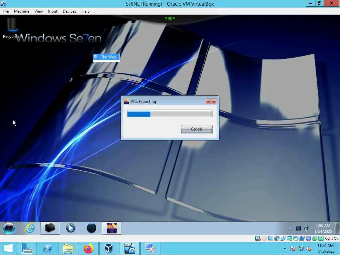Open the Machine menu

(22, 11)
